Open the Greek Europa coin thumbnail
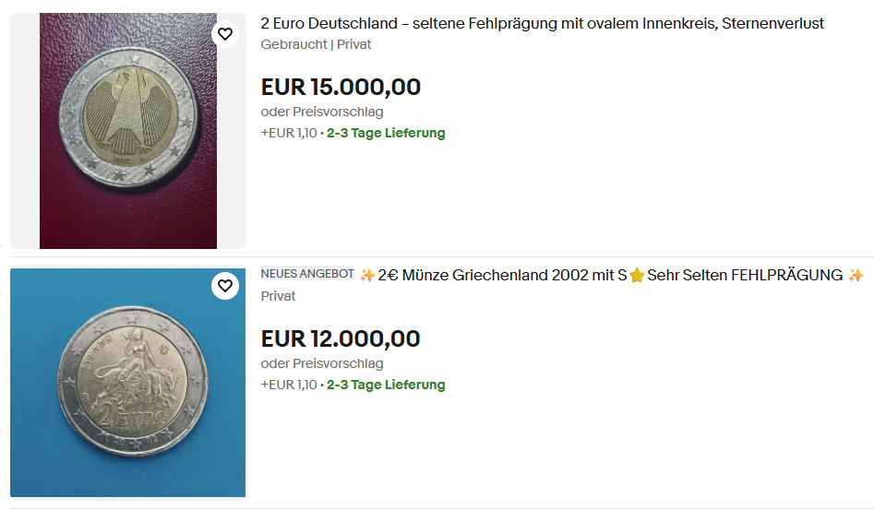The width and height of the screenshot is (874, 510). pyautogui.click(x=128, y=383)
